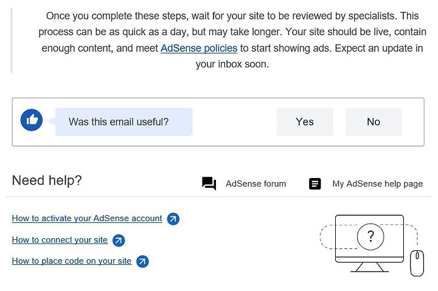Go to the AdSense forum text link
The image size is (438, 291).
256,183
